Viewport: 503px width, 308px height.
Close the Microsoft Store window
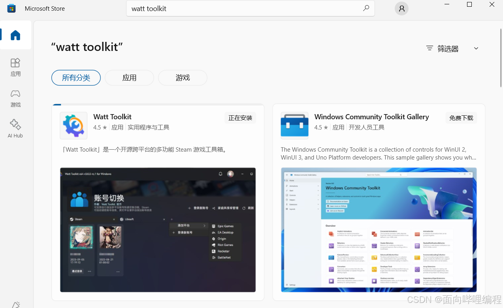click(492, 5)
